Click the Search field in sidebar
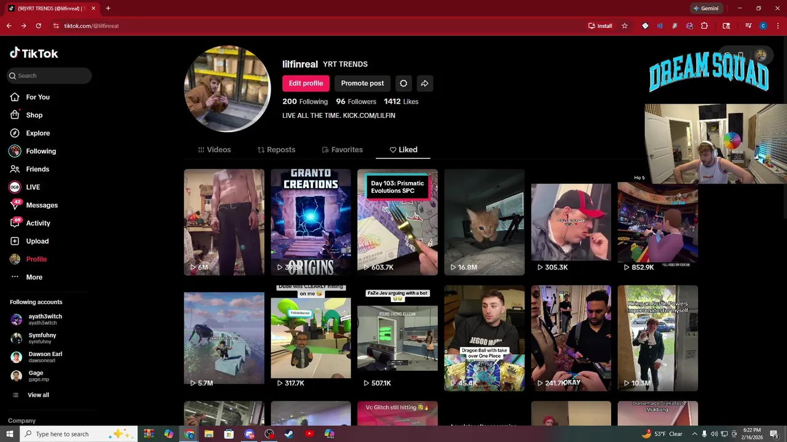The image size is (787, 442). 49,76
